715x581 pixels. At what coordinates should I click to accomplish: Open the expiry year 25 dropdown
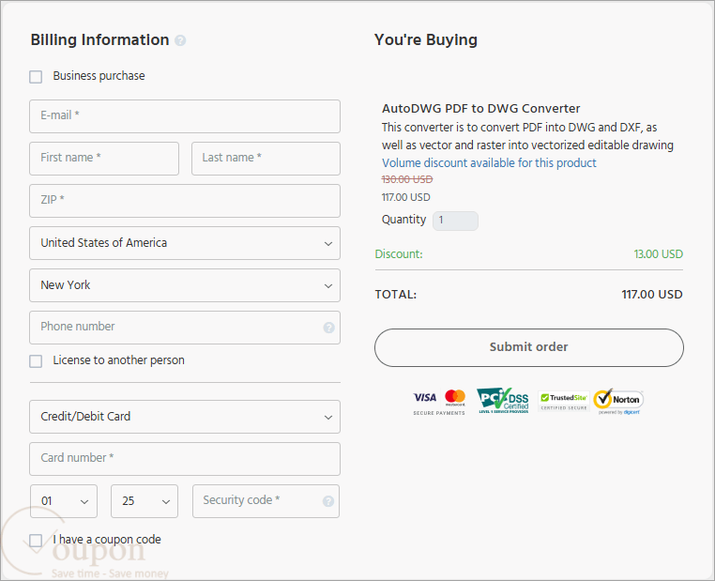point(145,501)
